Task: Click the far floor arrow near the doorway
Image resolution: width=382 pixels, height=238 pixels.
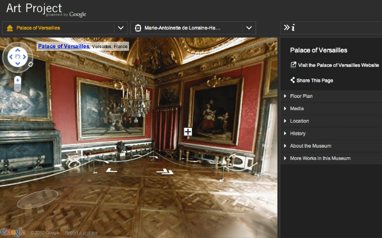Action: pos(154,157)
